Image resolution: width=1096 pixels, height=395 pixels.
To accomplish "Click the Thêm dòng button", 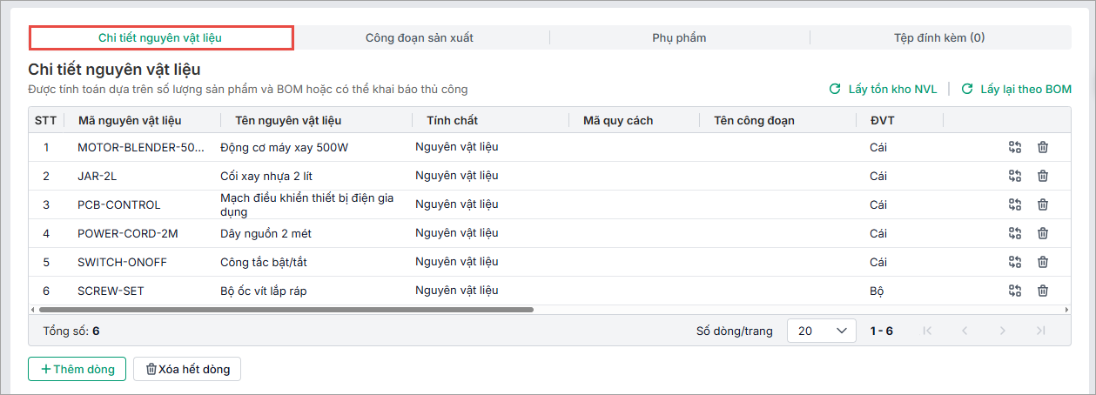I will click(77, 369).
